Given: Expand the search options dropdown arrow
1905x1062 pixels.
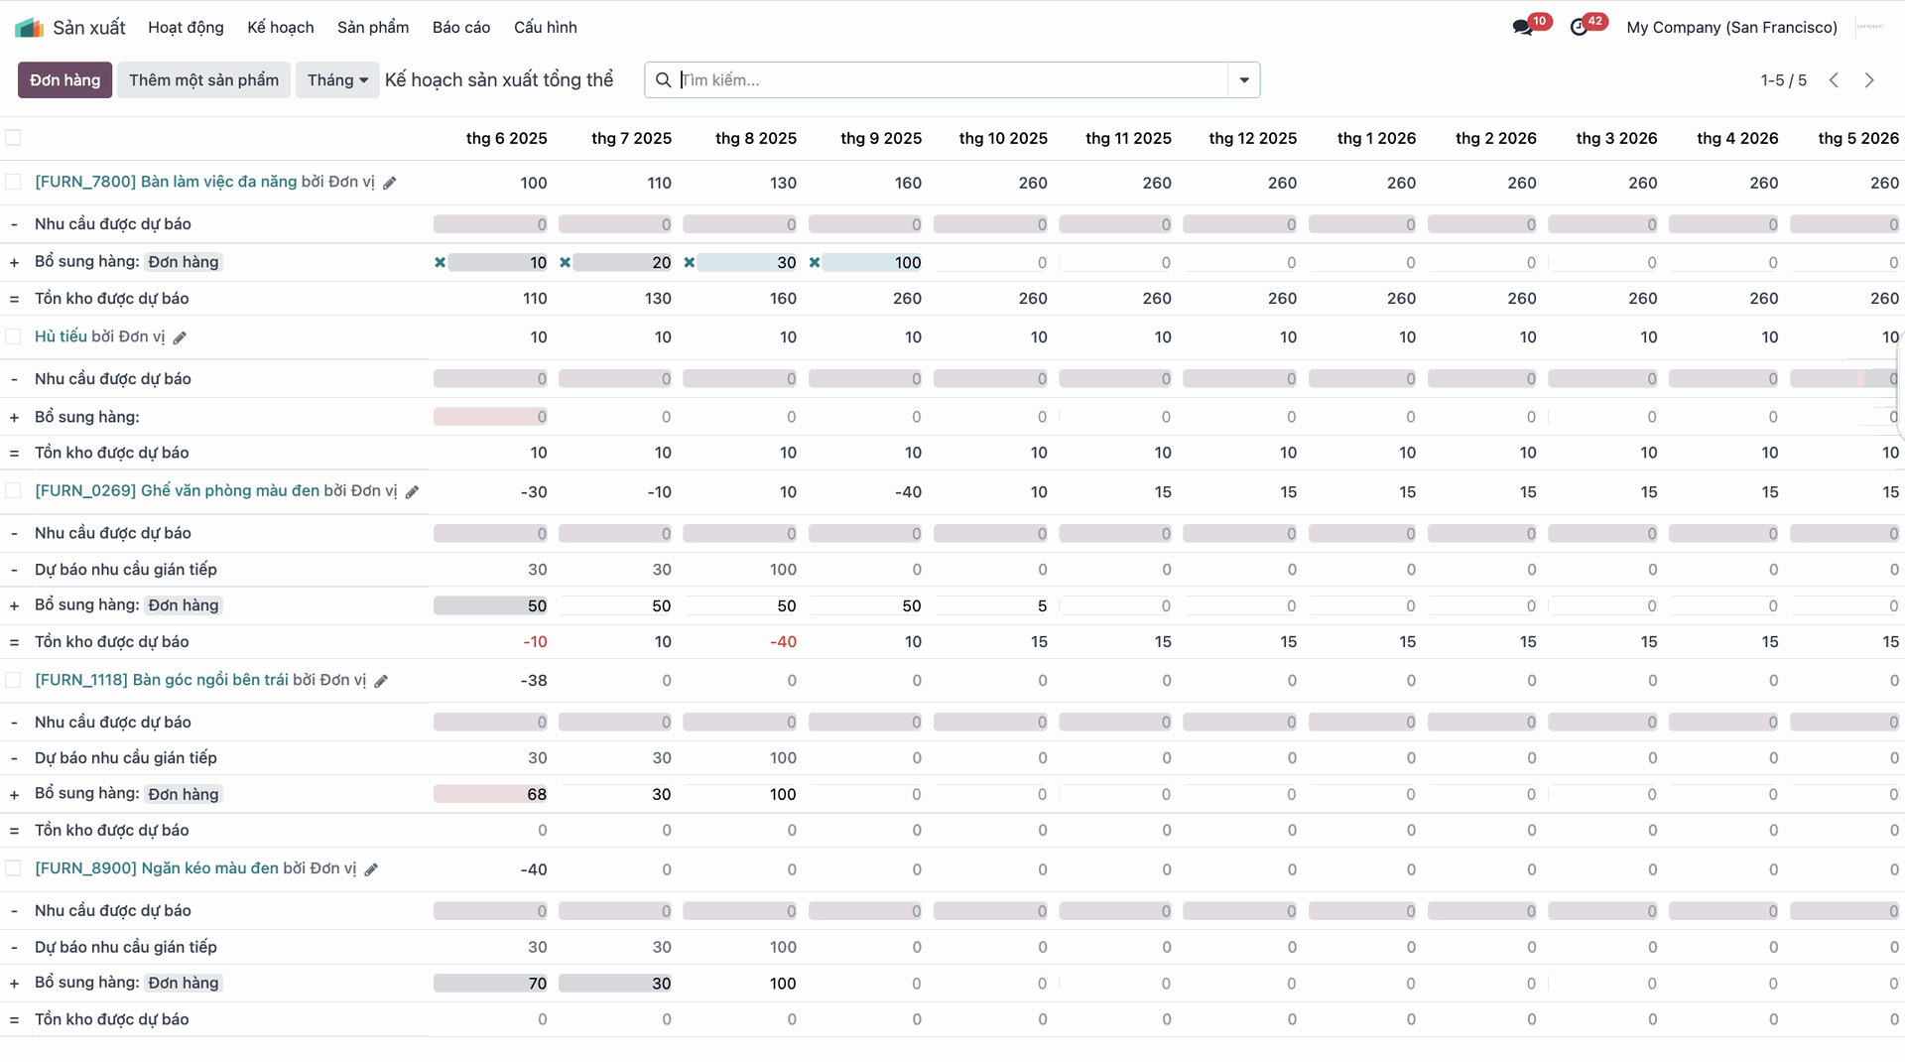Looking at the screenshot, I should tap(1243, 80).
